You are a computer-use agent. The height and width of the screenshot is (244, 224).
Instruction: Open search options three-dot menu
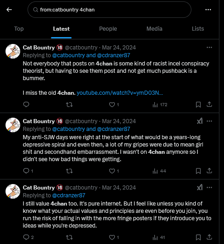(208, 10)
